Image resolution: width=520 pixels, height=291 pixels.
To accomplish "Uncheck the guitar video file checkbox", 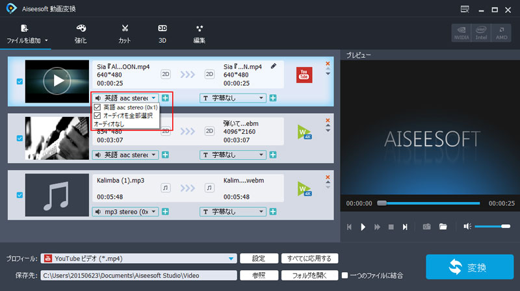I will coord(19,138).
